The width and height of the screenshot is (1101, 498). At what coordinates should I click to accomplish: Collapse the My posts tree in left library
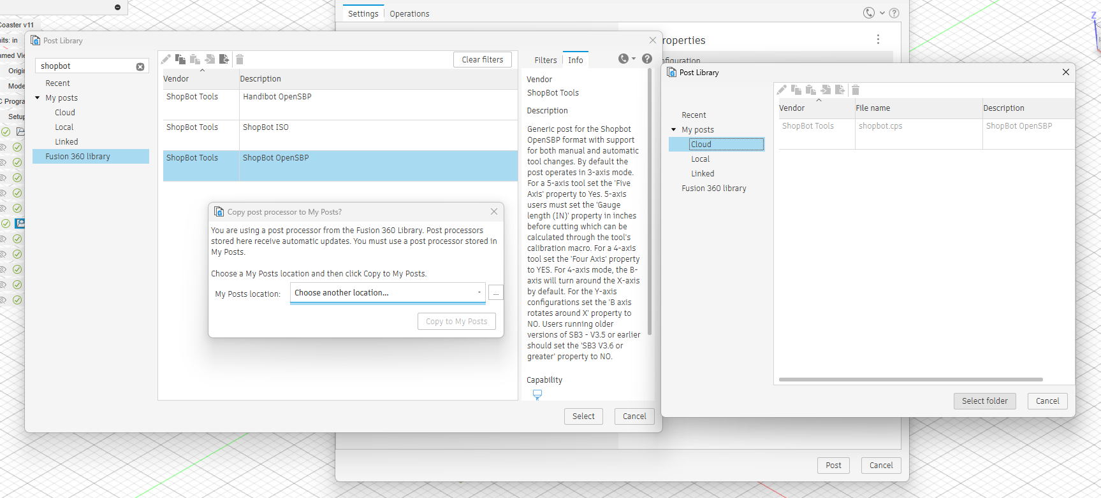point(38,98)
